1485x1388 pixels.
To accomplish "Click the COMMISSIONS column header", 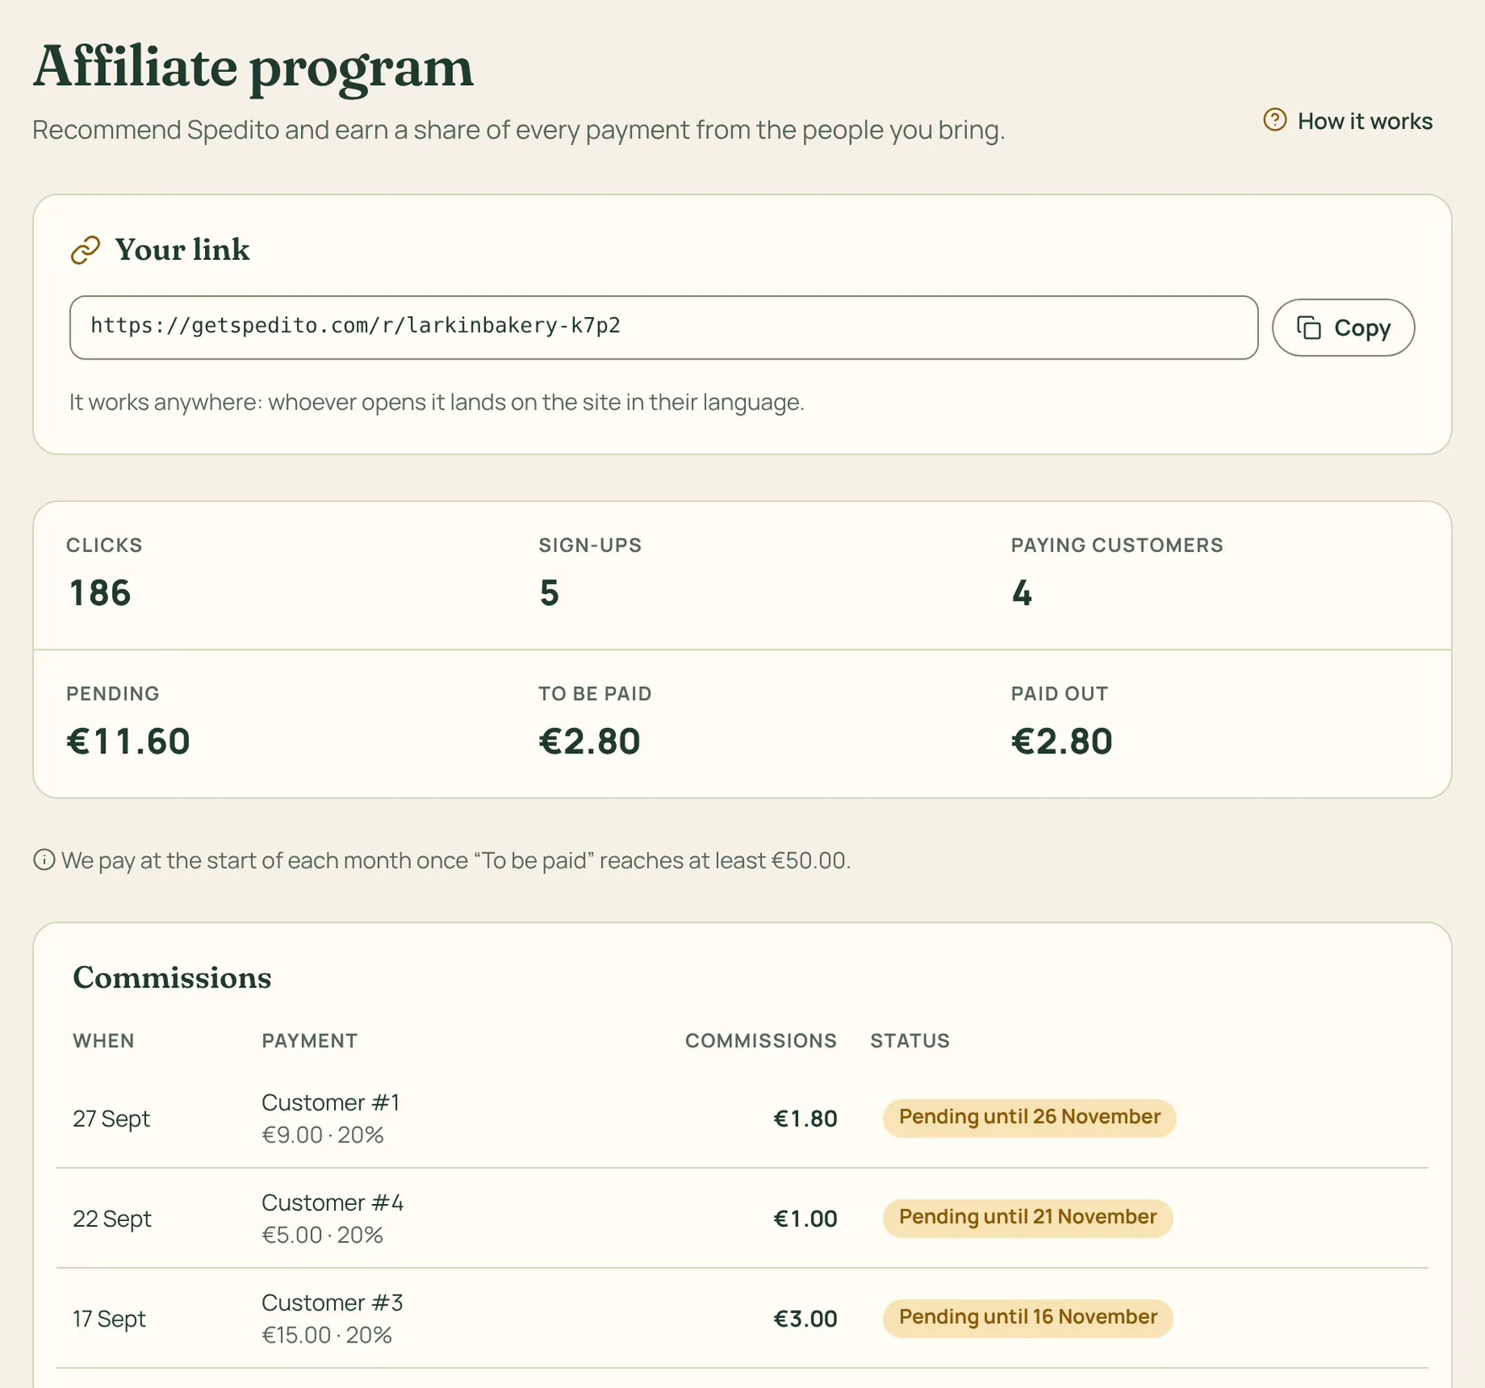I will (761, 1040).
